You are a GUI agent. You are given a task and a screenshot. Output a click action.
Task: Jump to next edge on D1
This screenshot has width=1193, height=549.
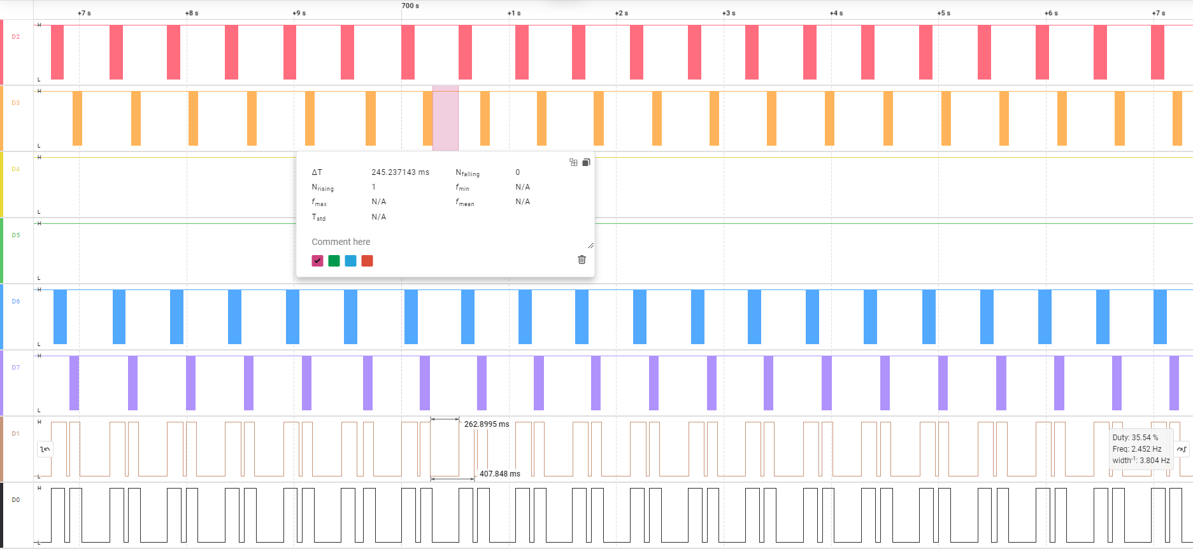(1182, 449)
